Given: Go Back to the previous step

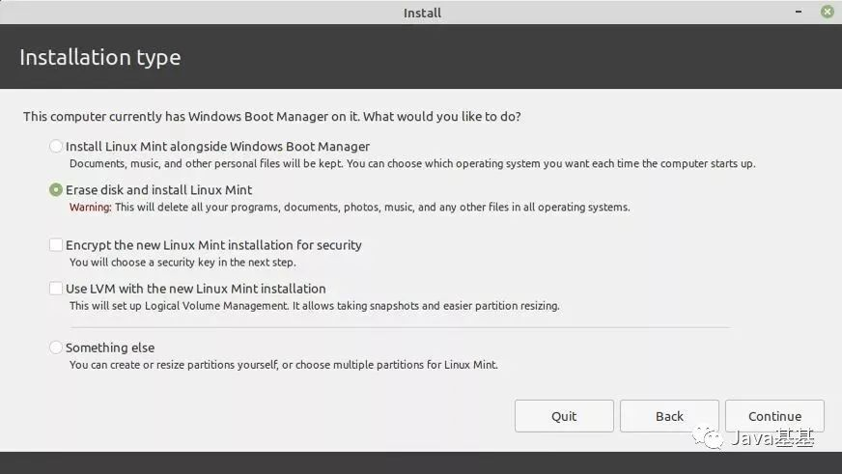Looking at the screenshot, I should [x=669, y=416].
